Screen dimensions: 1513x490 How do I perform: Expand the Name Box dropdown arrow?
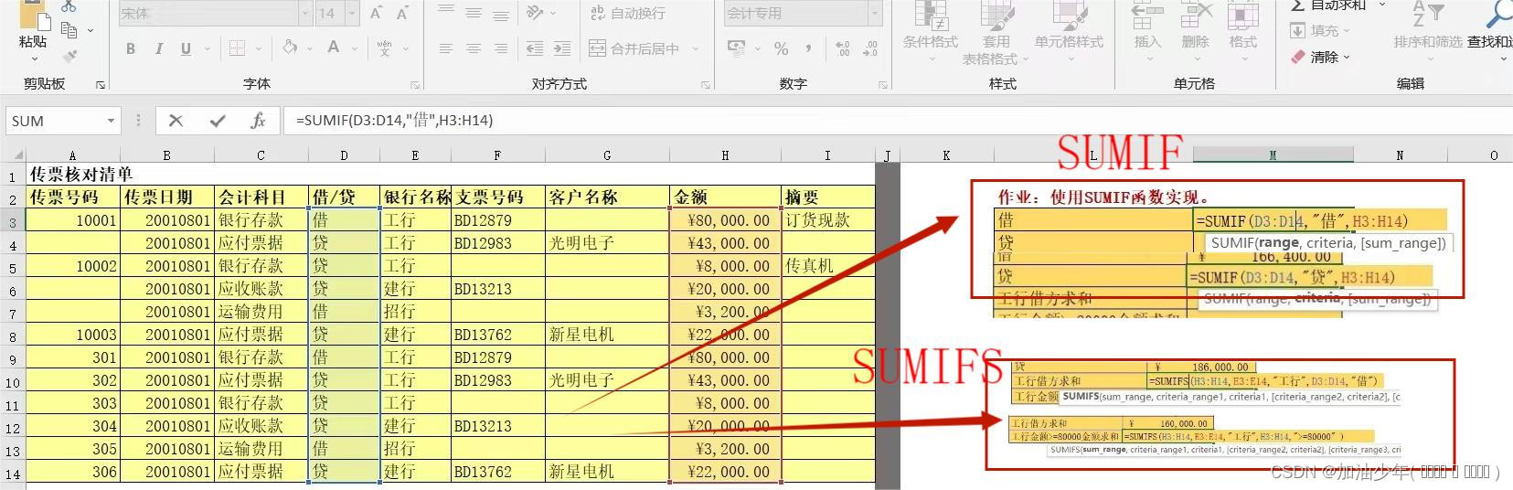111,121
